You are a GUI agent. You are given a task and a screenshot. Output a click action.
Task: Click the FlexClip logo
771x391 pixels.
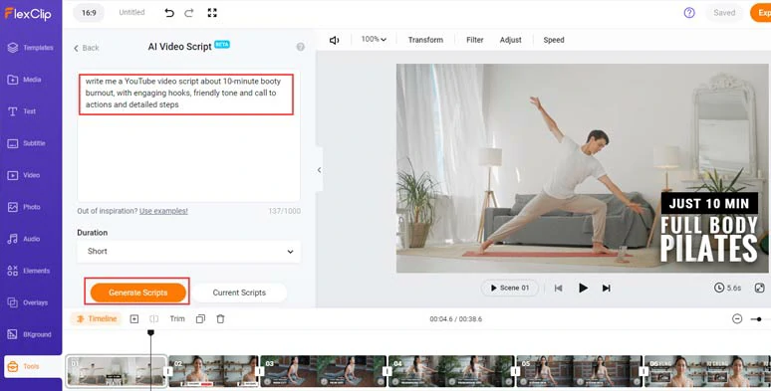coord(28,14)
